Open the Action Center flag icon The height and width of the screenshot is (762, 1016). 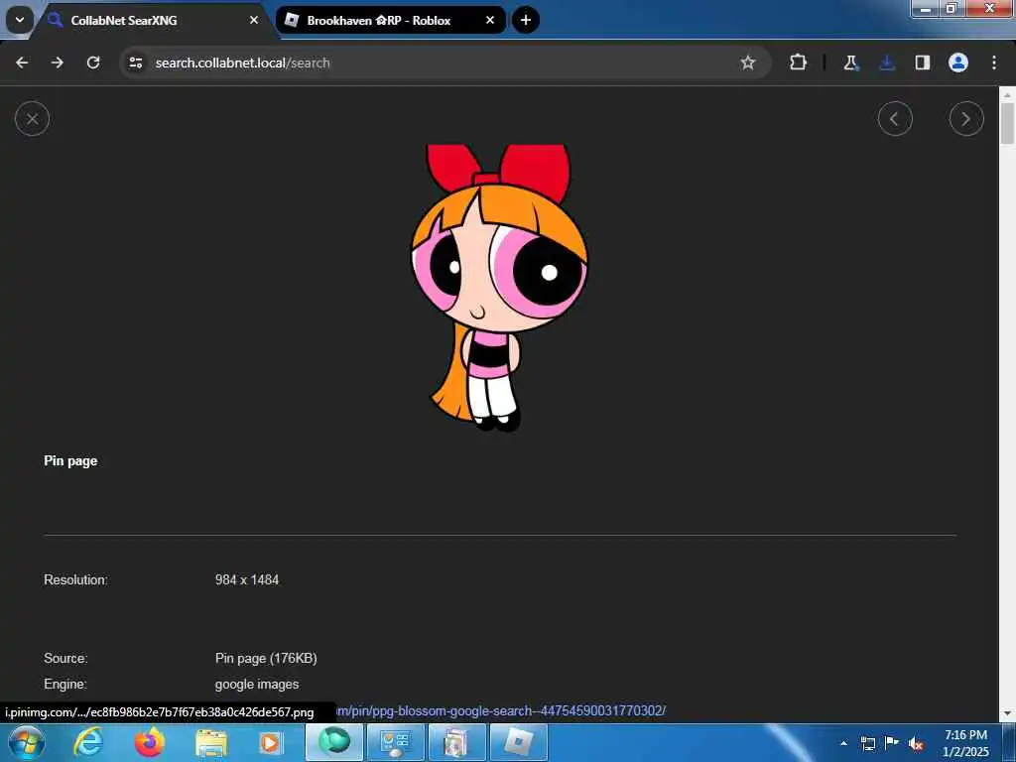(x=892, y=743)
